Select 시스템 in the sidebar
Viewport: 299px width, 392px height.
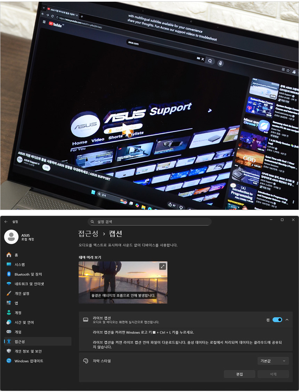[x=19, y=265]
